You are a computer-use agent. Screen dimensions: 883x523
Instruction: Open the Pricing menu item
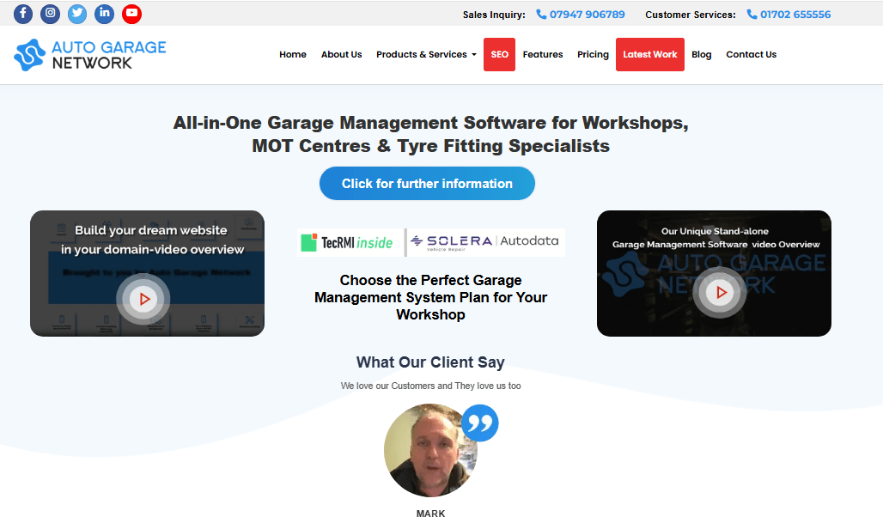pyautogui.click(x=593, y=54)
